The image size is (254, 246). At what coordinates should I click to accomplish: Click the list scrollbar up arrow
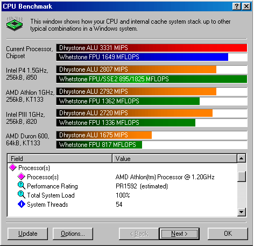click(x=242, y=158)
